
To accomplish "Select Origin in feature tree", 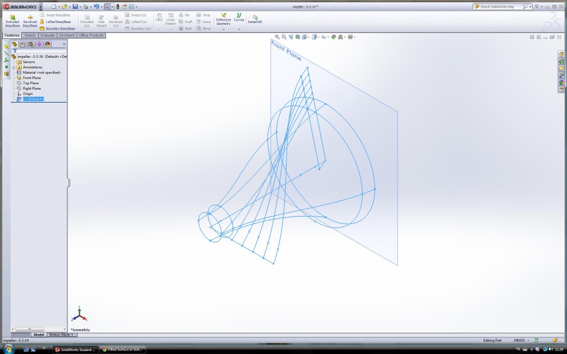I will [x=25, y=94].
